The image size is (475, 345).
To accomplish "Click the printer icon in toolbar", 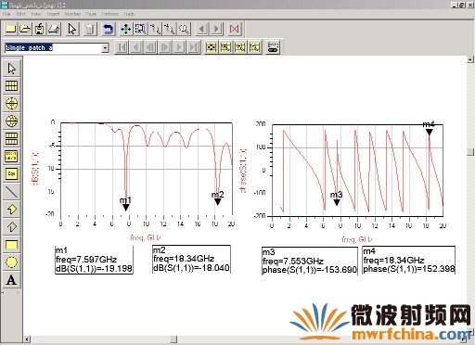I will pyautogui.click(x=55, y=29).
